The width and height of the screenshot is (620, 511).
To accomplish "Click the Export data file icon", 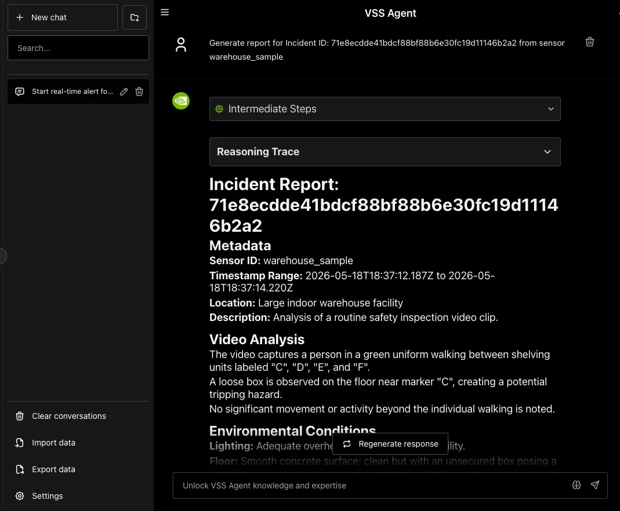I will pyautogui.click(x=20, y=469).
